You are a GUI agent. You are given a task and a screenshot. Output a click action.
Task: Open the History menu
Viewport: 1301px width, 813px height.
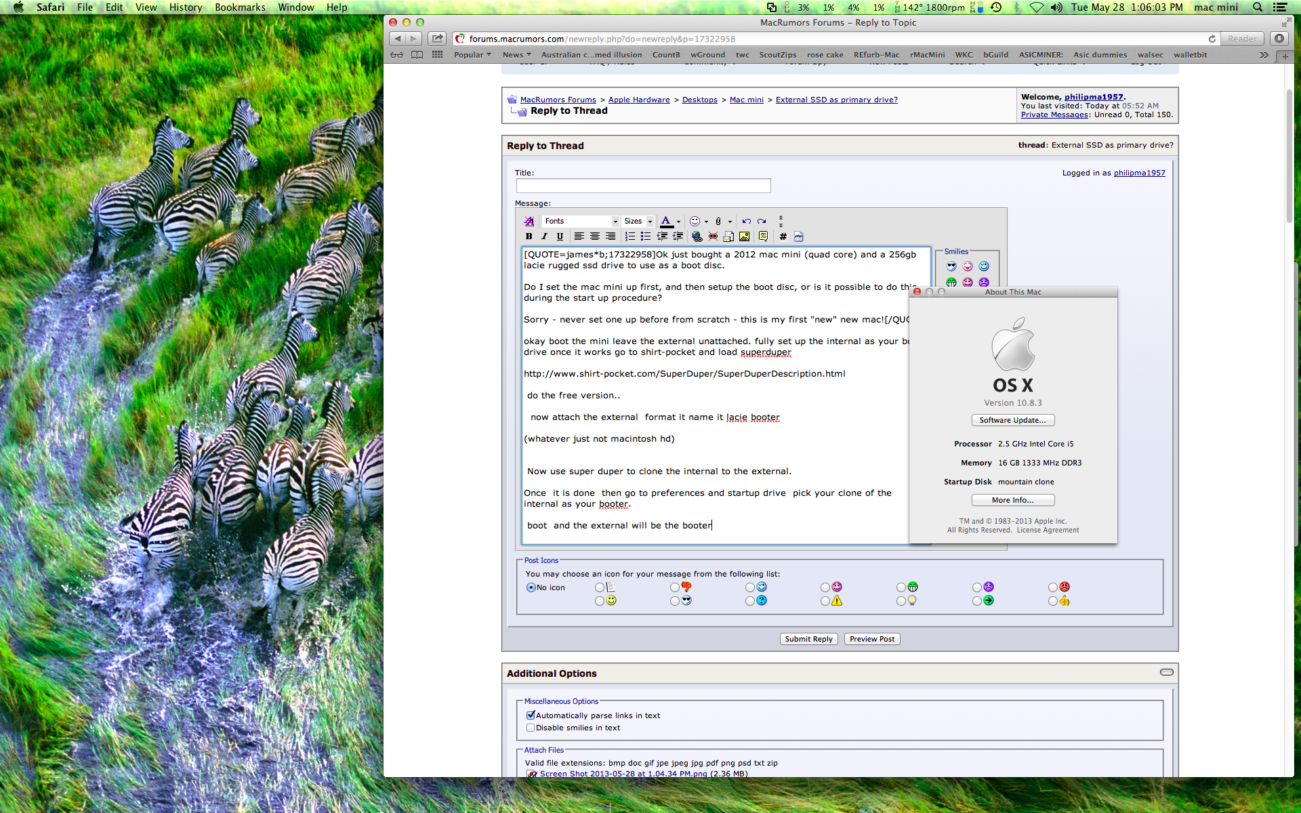pyautogui.click(x=186, y=7)
